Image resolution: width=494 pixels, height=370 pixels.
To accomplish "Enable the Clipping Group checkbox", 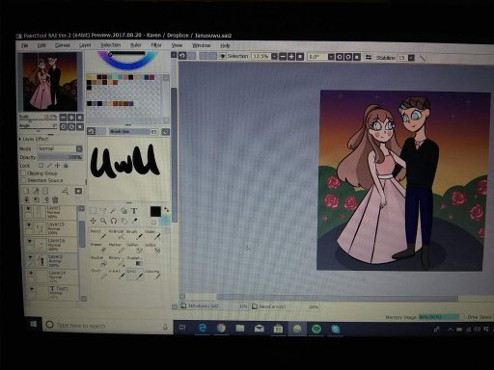I will (24, 172).
